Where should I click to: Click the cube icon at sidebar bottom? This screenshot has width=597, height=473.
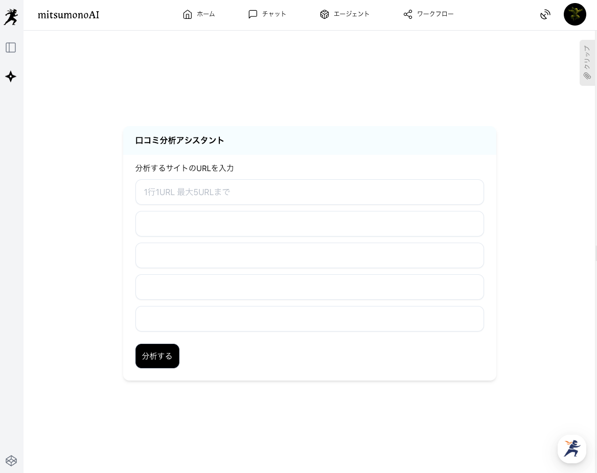(11, 461)
